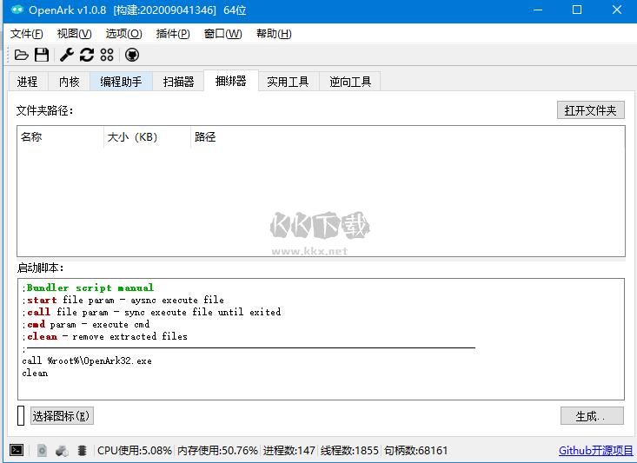Sort by the 大小 (KB) column header
This screenshot has height=463, width=637.
point(147,137)
